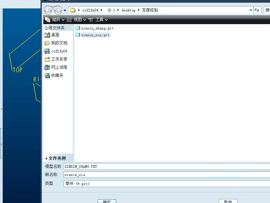
Task: Click the 我的文档 documents icon
Action: [x=47, y=43]
